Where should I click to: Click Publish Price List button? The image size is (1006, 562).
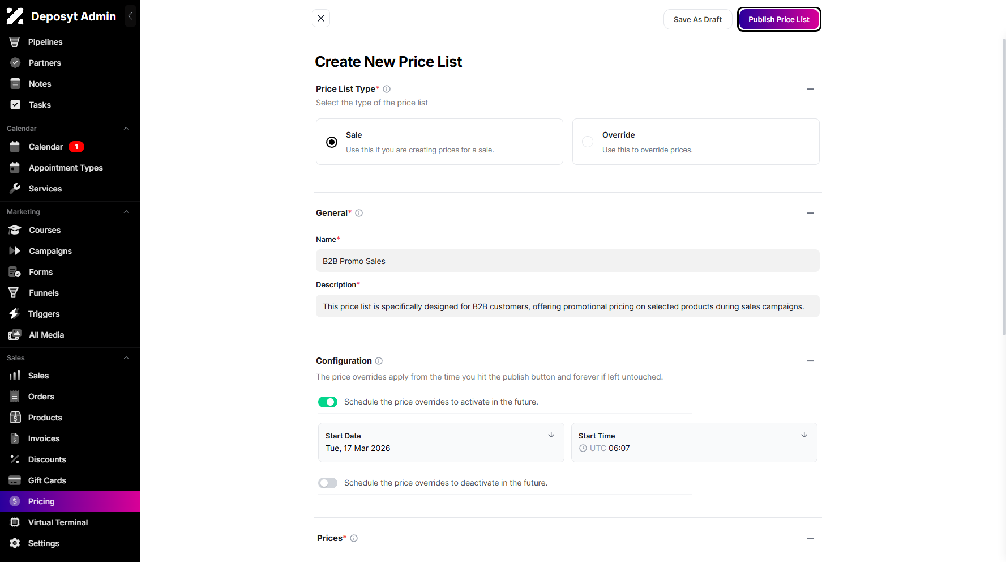779,19
